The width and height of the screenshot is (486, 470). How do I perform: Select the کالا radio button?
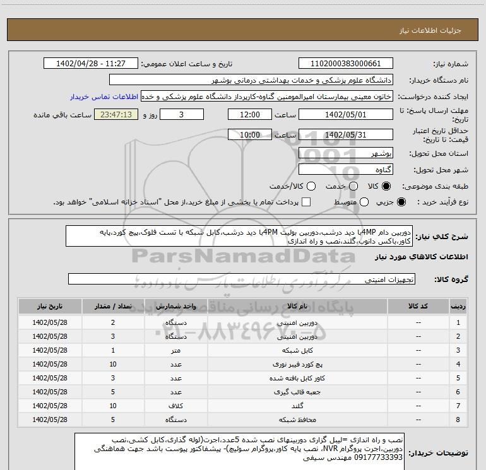[386, 186]
